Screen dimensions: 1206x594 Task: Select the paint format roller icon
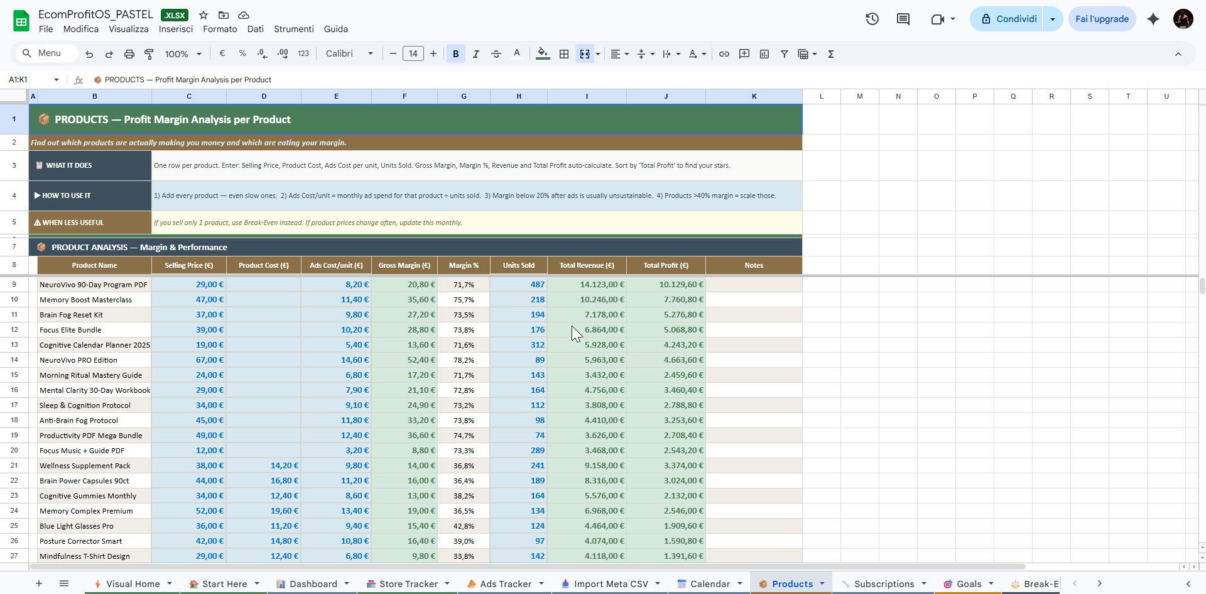[x=149, y=54]
